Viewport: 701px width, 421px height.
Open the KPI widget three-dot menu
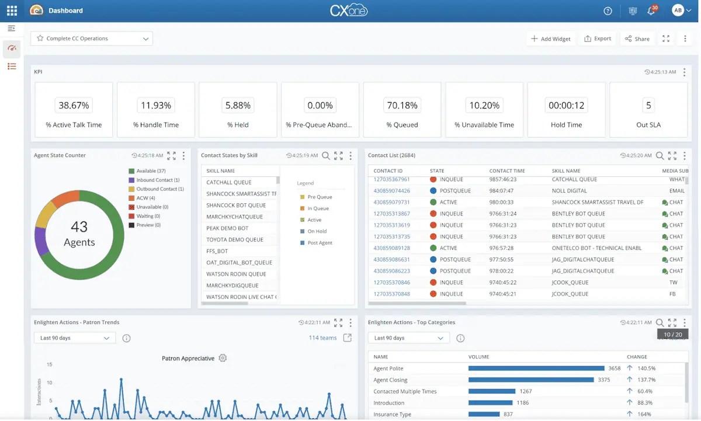[685, 72]
